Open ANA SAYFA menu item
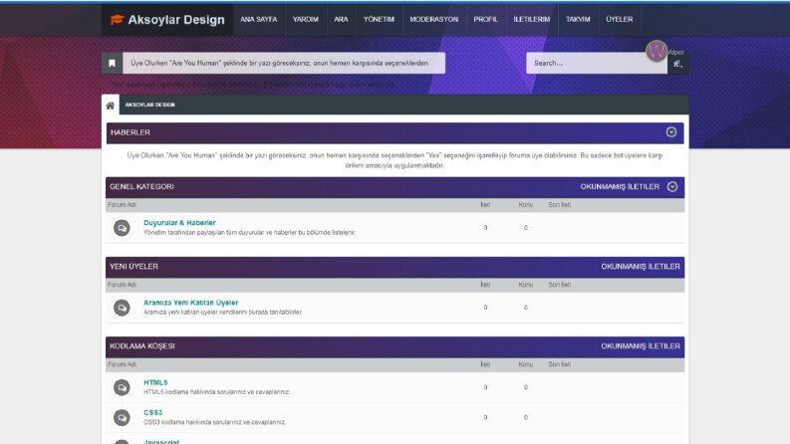 click(258, 19)
